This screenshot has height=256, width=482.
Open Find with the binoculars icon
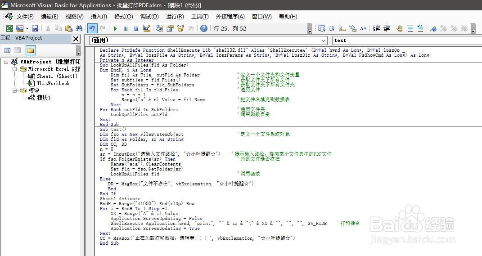coord(79,28)
